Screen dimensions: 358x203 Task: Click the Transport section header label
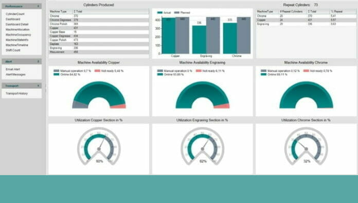[x=12, y=86]
